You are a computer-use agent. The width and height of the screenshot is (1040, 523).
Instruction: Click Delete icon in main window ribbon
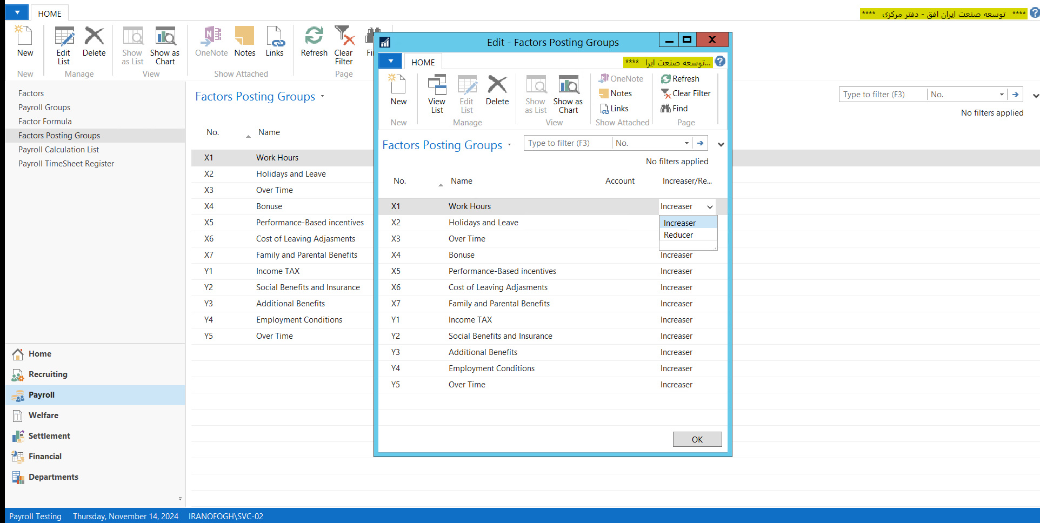tap(94, 42)
